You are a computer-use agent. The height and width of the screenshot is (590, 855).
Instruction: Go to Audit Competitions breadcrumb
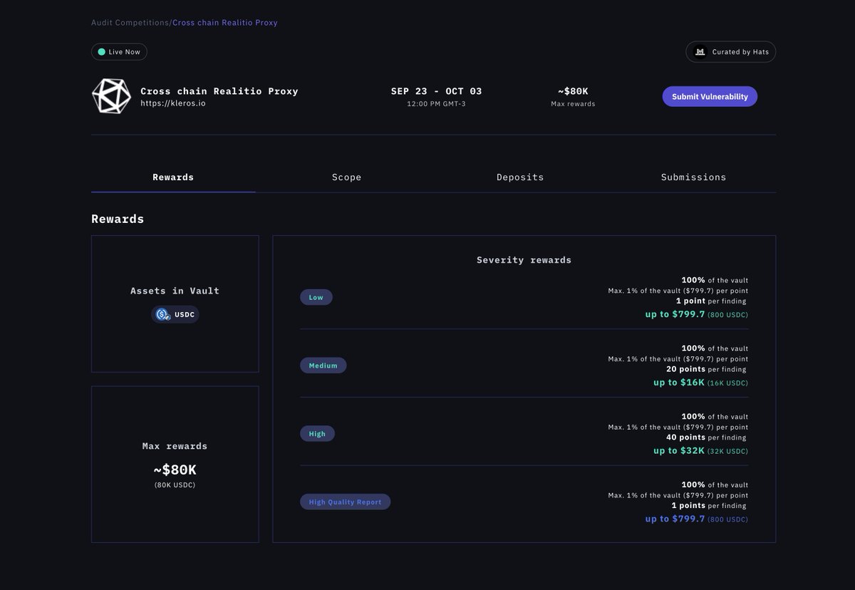pos(130,23)
